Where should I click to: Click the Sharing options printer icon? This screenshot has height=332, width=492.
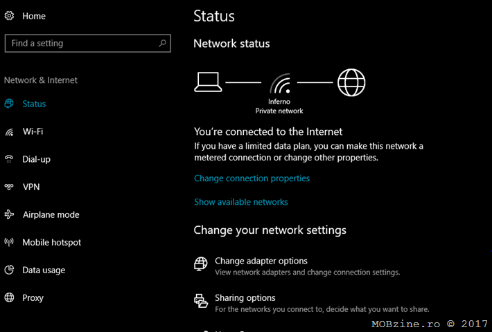(x=201, y=301)
